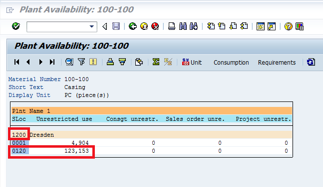Click the Generate Shortcut icon
323x187 pixels.
[272, 26]
